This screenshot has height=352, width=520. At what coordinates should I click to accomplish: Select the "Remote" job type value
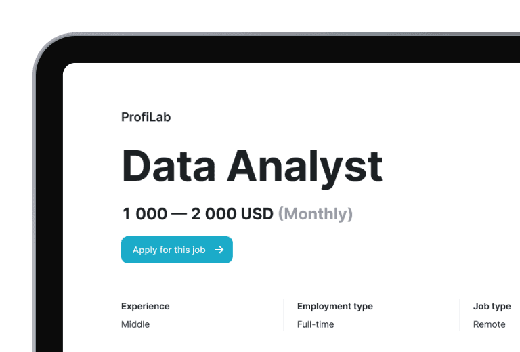489,324
